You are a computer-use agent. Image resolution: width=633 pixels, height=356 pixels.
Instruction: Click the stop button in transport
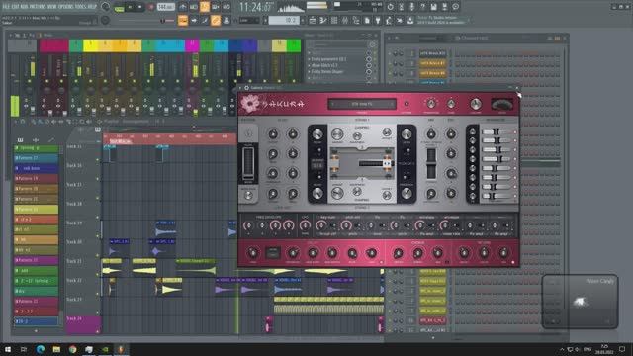tap(140, 7)
